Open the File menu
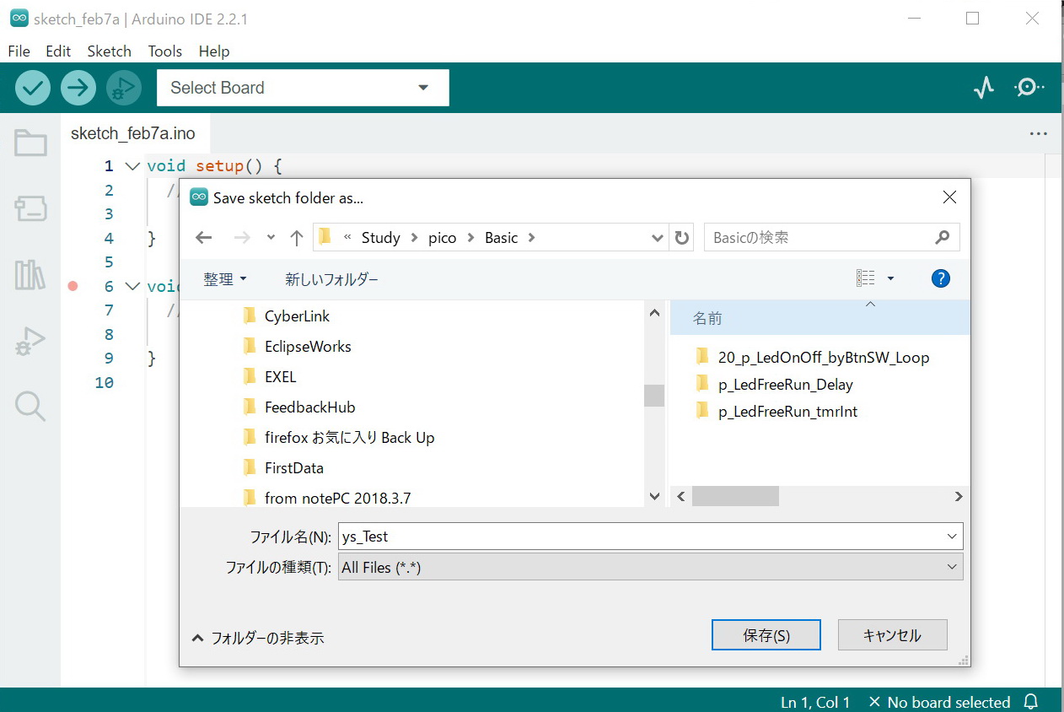Screen dimensions: 1064x712 [19, 51]
